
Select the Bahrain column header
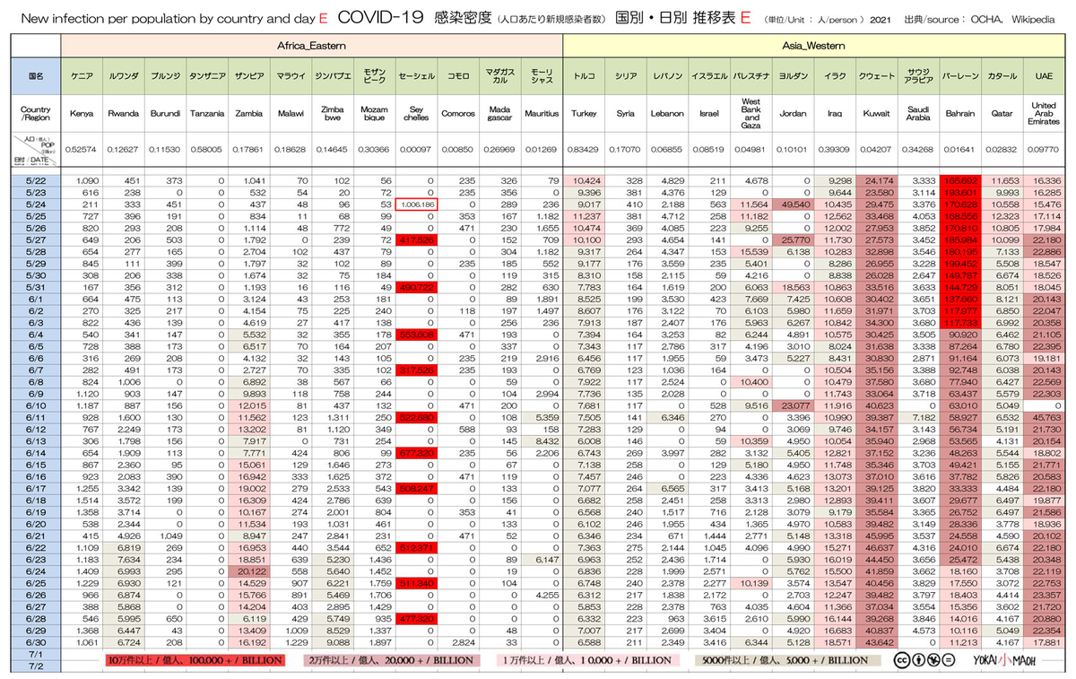(960, 113)
